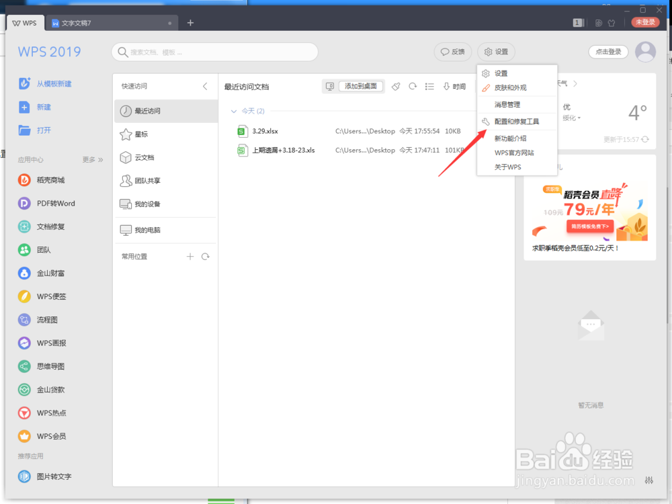Sort documents by 时间

click(x=454, y=86)
